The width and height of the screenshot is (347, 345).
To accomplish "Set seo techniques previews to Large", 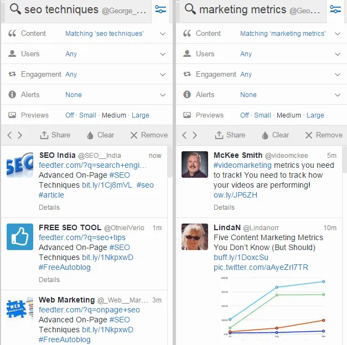I will [141, 115].
